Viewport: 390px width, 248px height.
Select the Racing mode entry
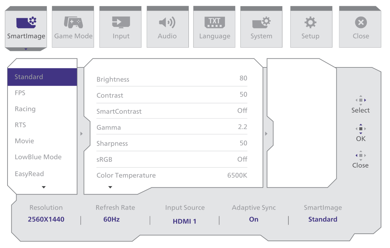pyautogui.click(x=25, y=109)
